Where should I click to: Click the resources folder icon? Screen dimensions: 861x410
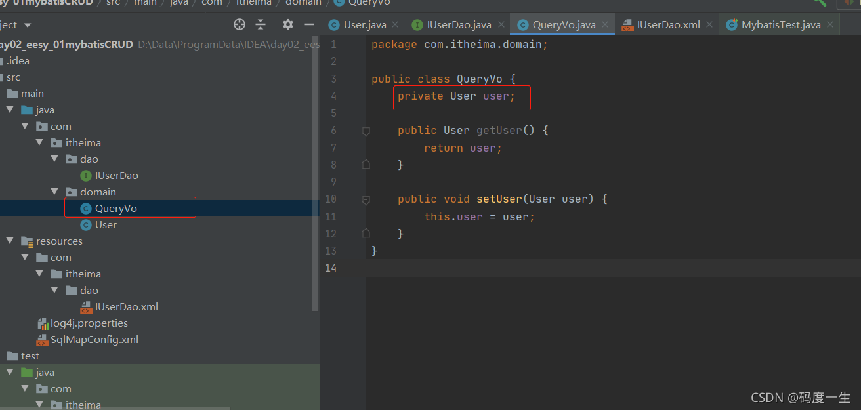28,241
